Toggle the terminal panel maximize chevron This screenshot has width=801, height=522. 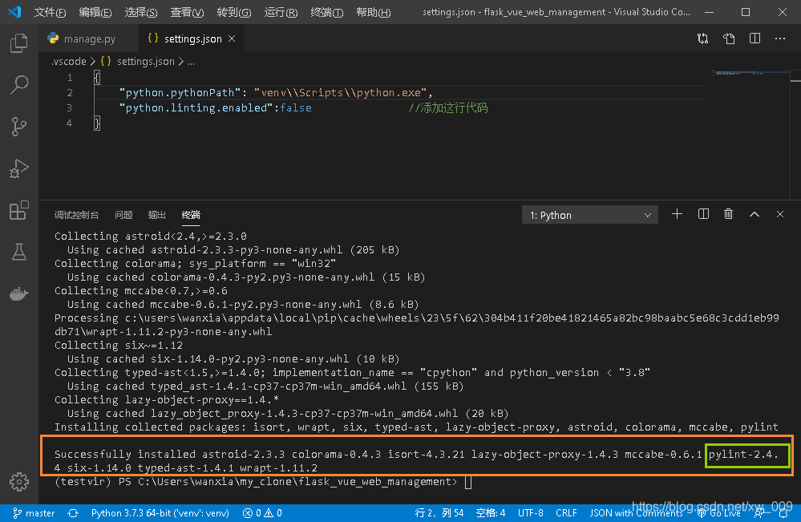click(x=754, y=213)
